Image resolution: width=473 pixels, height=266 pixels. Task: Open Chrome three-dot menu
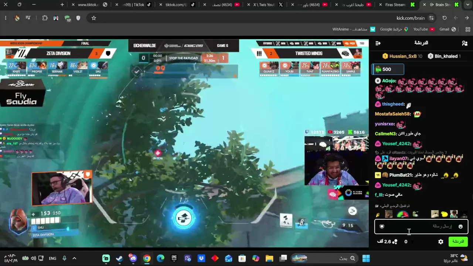point(6,18)
